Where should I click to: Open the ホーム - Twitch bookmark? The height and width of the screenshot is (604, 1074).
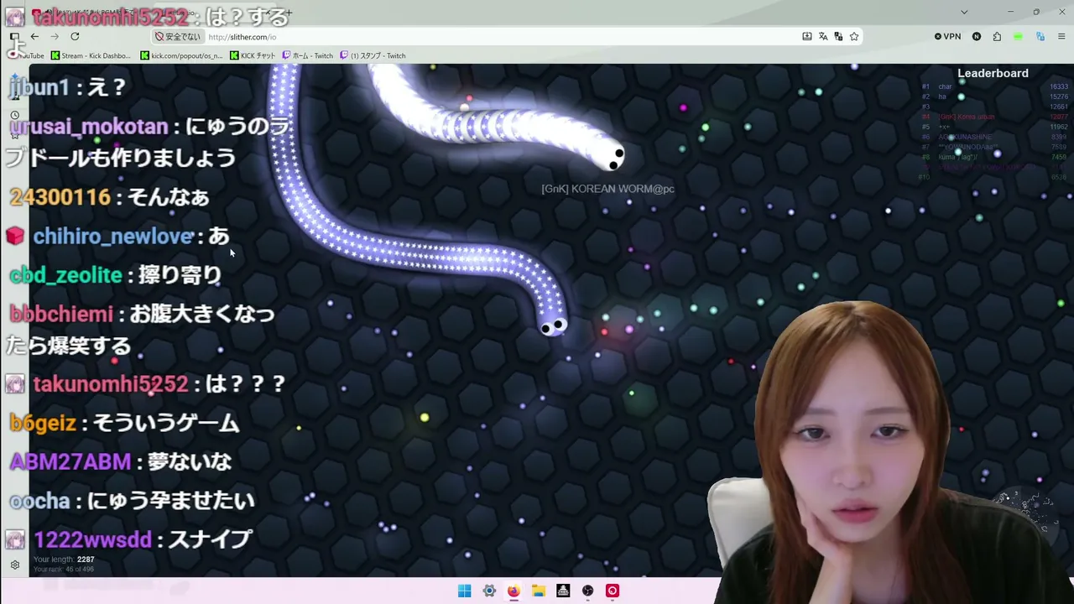[x=307, y=55]
